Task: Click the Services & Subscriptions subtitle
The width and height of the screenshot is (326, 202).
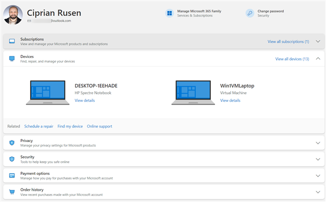Action: point(195,16)
